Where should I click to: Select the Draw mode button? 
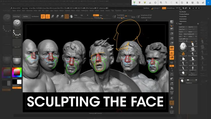tap(47, 17)
